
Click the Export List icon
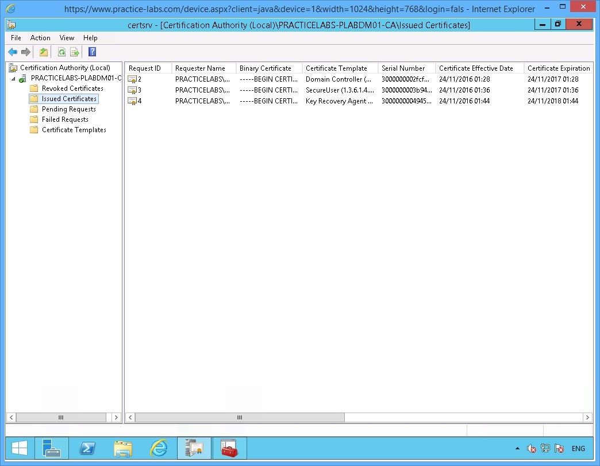[74, 52]
